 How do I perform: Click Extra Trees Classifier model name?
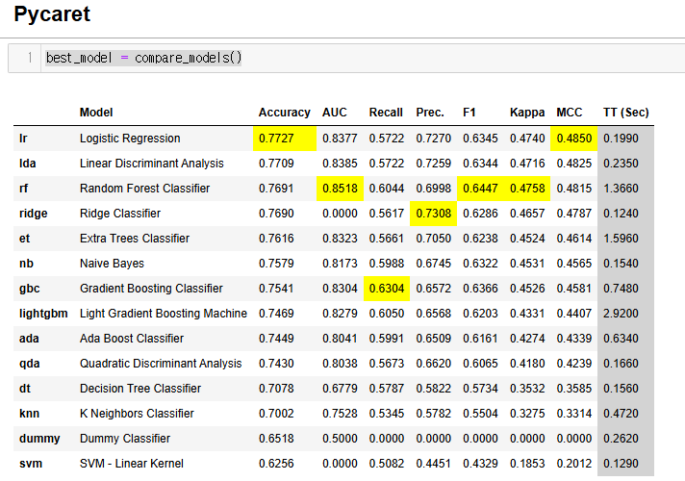[x=135, y=239]
